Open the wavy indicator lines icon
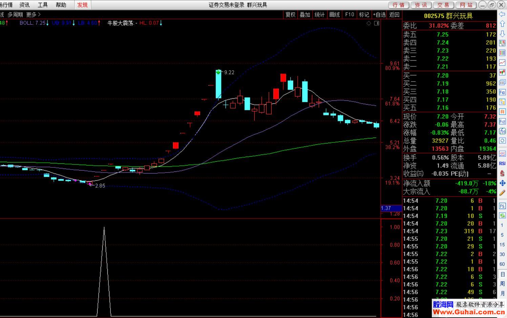 pos(502,154)
